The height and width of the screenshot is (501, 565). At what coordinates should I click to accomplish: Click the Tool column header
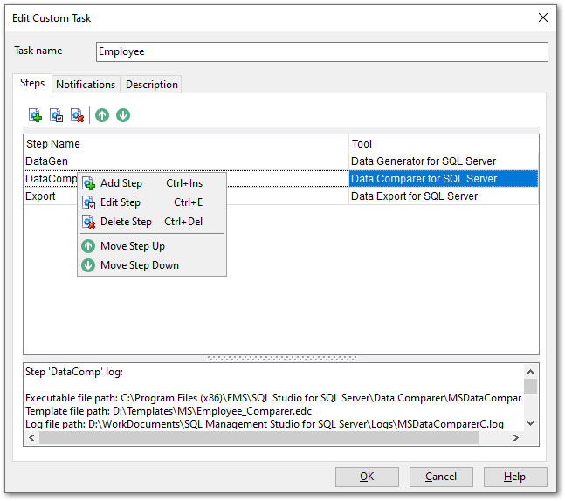(x=444, y=144)
